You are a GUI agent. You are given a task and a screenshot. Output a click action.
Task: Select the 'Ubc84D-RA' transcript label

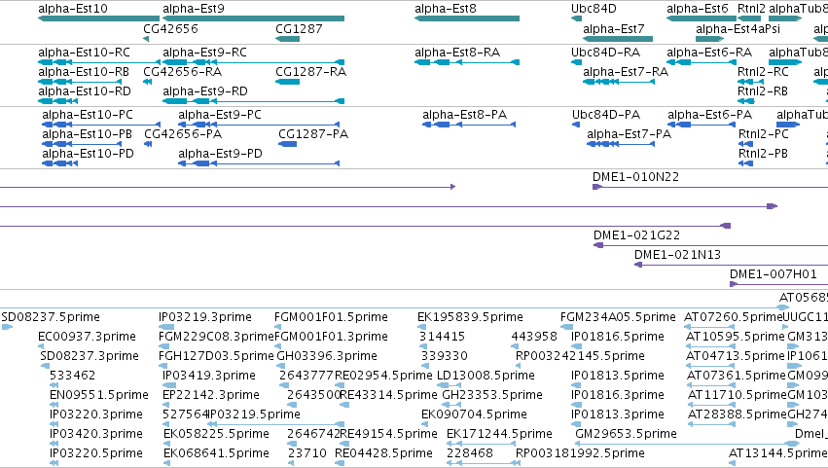605,53
